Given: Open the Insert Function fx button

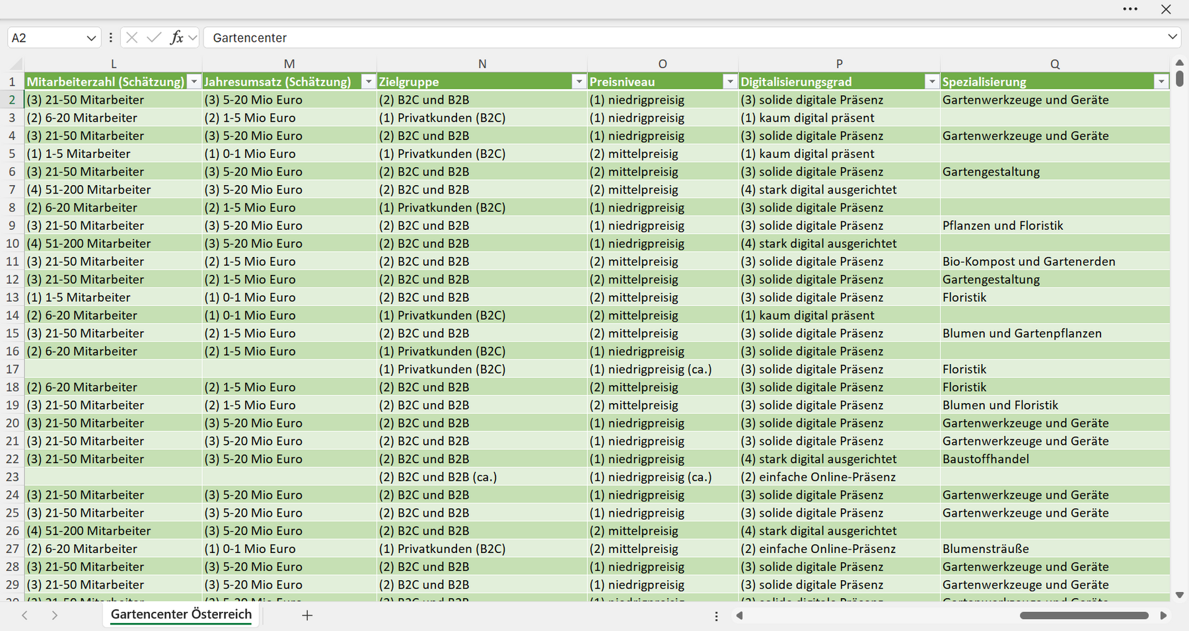Looking at the screenshot, I should pos(176,38).
